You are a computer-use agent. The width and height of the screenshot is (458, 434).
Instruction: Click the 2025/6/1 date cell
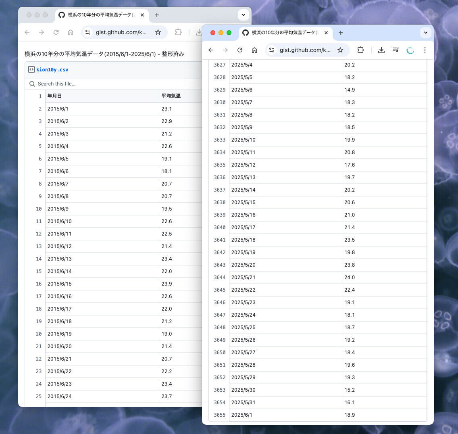[286, 415]
